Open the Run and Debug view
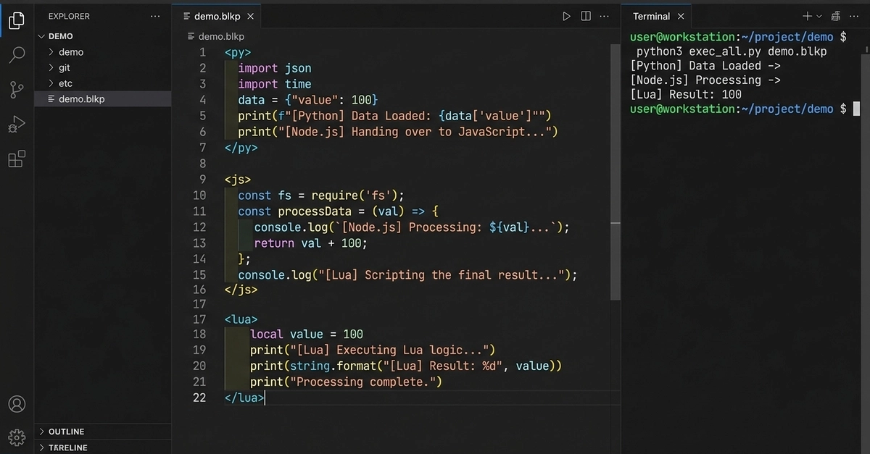 point(17,125)
